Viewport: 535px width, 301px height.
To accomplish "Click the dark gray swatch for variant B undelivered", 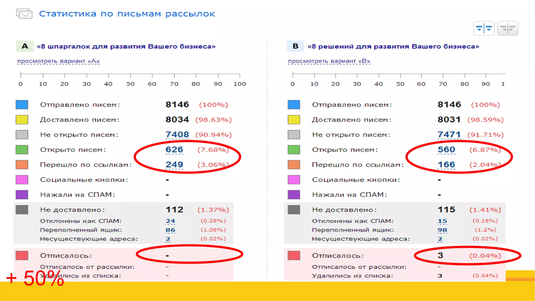I will click(294, 210).
